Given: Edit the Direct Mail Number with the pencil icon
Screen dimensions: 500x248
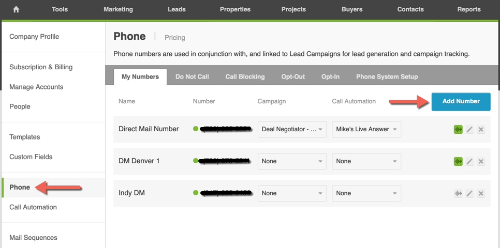Looking at the screenshot, I should click(x=469, y=129).
